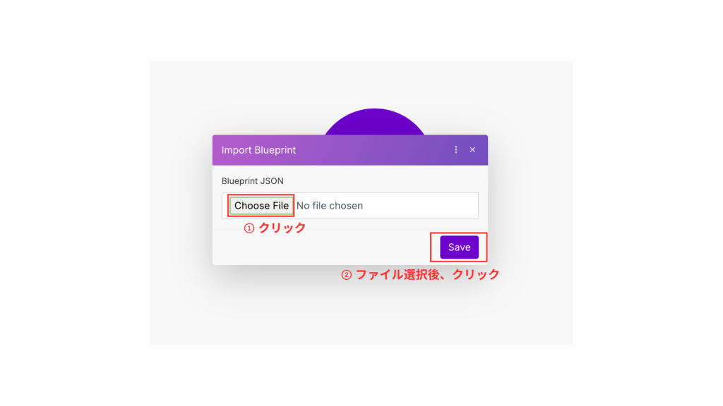This screenshot has height=406, width=723.
Task: Click the word 'Blueprint' in dialog title
Action: coord(275,150)
